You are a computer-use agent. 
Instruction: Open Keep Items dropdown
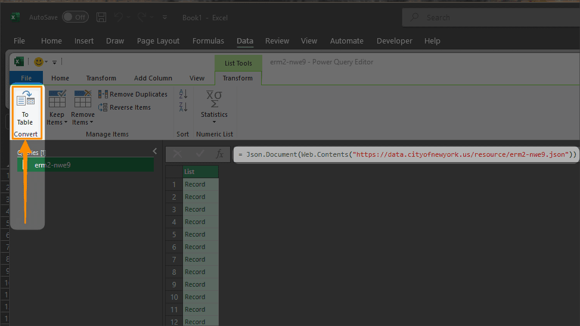pyautogui.click(x=57, y=108)
